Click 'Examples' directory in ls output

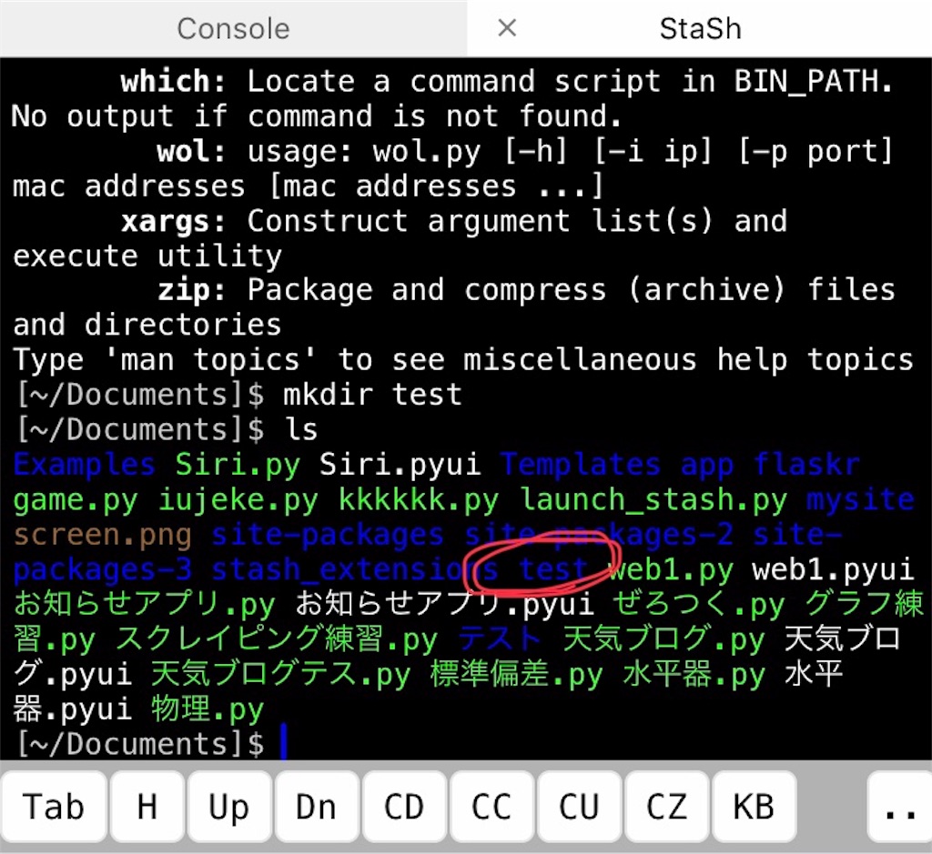pyautogui.click(x=85, y=464)
